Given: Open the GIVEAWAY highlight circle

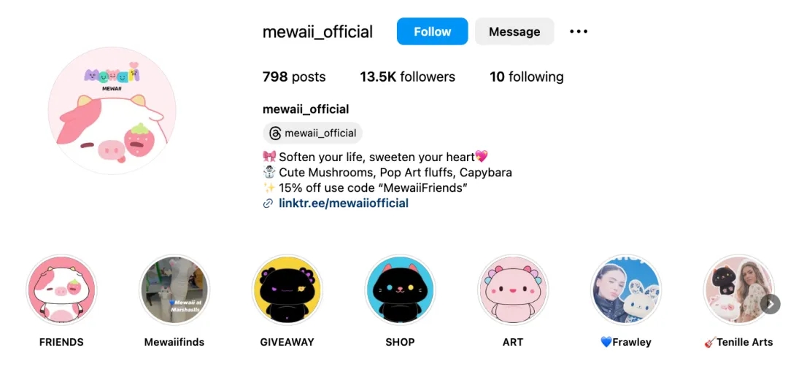Looking at the screenshot, I should tap(287, 289).
